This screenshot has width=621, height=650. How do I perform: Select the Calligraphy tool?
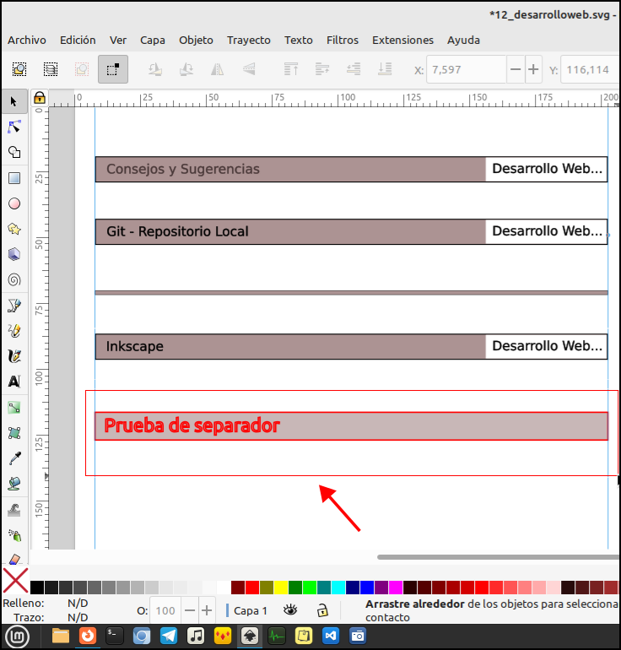click(x=14, y=356)
